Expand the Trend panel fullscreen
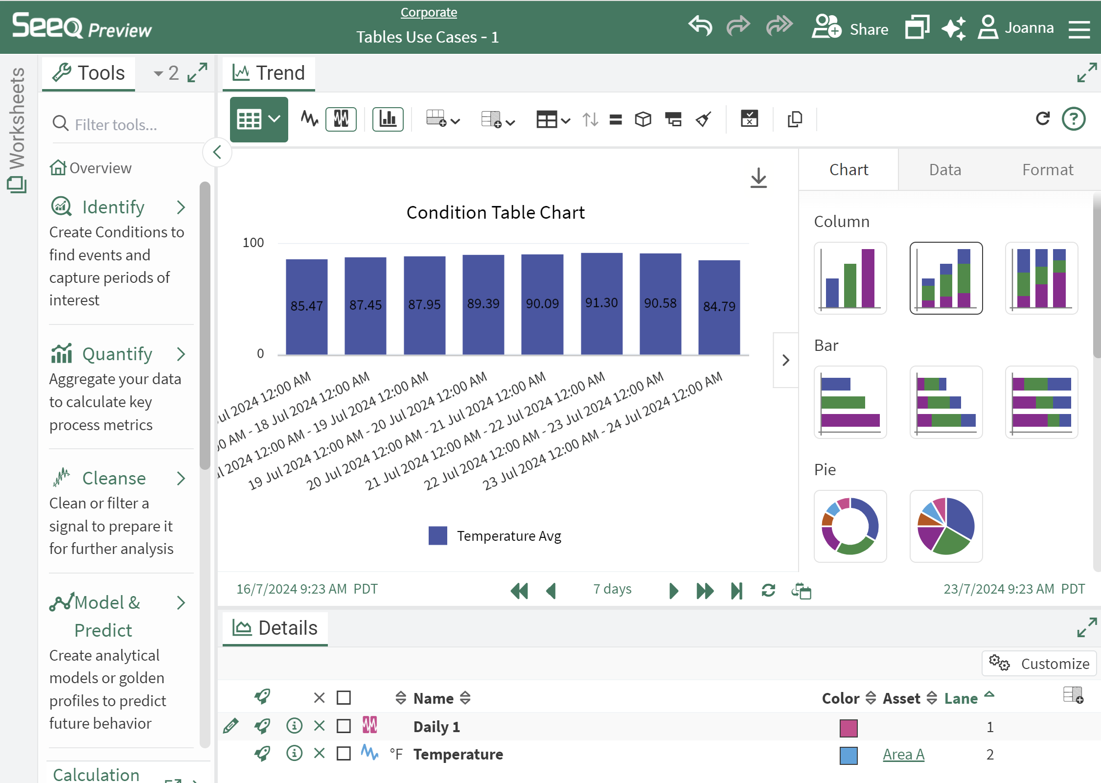The width and height of the screenshot is (1101, 783). point(1086,72)
